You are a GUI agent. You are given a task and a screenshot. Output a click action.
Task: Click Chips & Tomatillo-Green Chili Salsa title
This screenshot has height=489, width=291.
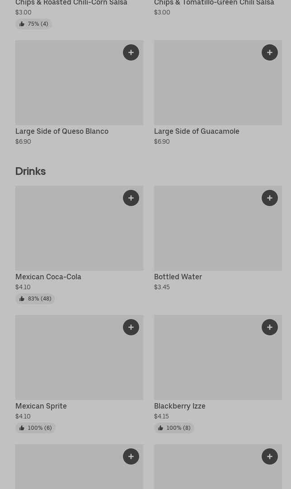point(214,3)
